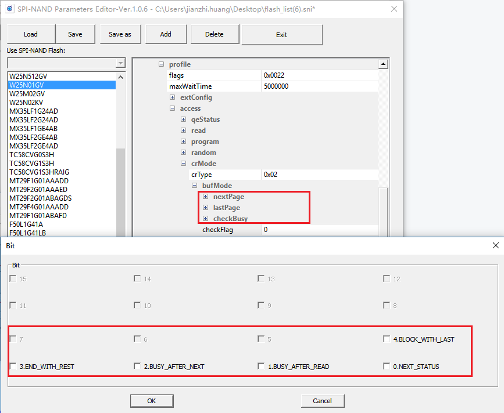Open the Use SPI-NAND Flash dropdown
This screenshot has width=504, height=413.
pyautogui.click(x=120, y=63)
